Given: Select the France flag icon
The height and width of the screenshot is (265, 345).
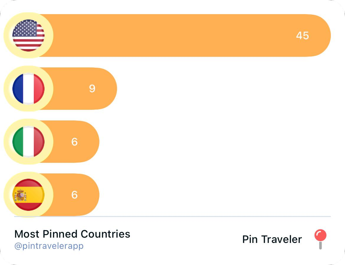Looking at the screenshot, I should [x=28, y=89].
